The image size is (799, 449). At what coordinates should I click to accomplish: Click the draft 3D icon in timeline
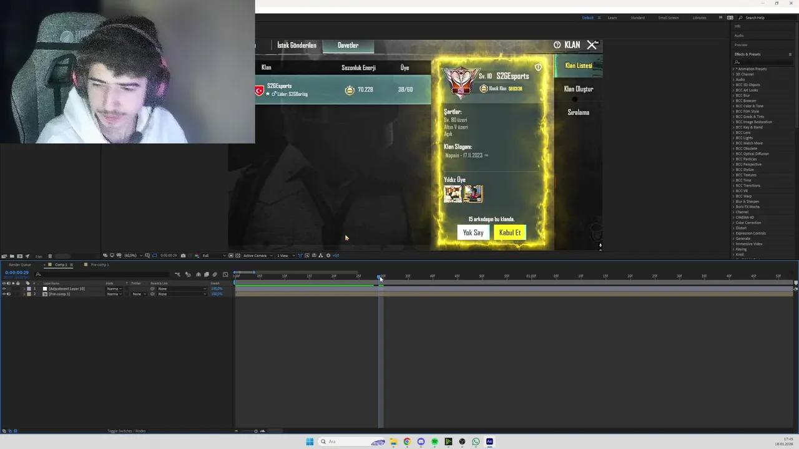pyautogui.click(x=187, y=274)
